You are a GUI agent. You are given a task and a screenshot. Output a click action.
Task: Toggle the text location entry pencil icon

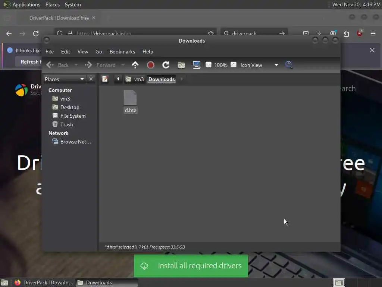(x=105, y=79)
